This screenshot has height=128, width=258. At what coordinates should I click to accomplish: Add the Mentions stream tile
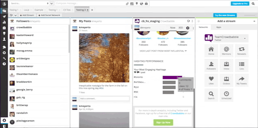[x=226, y=51]
